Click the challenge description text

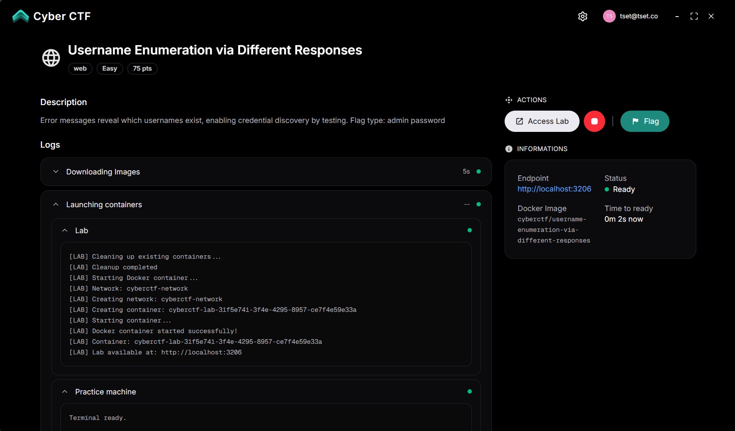coord(243,120)
